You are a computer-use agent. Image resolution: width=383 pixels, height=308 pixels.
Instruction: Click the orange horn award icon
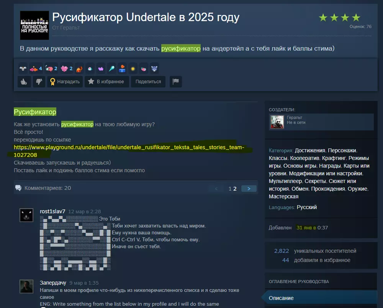79,69
